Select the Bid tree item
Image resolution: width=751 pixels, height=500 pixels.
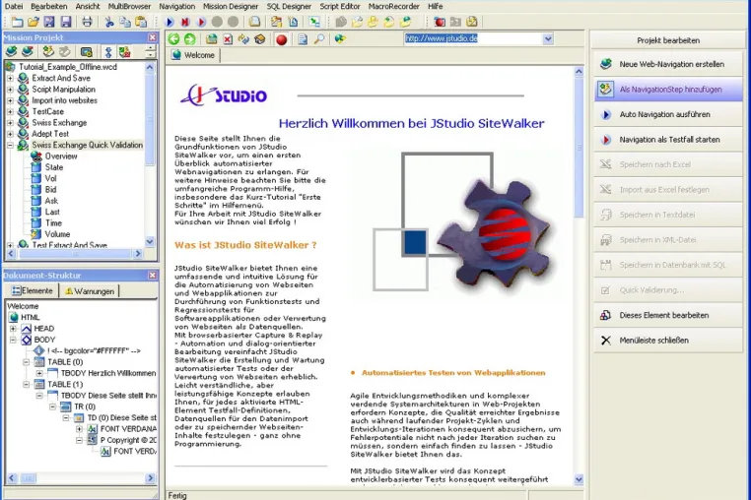point(51,190)
